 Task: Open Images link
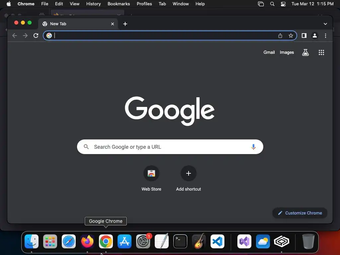click(287, 52)
